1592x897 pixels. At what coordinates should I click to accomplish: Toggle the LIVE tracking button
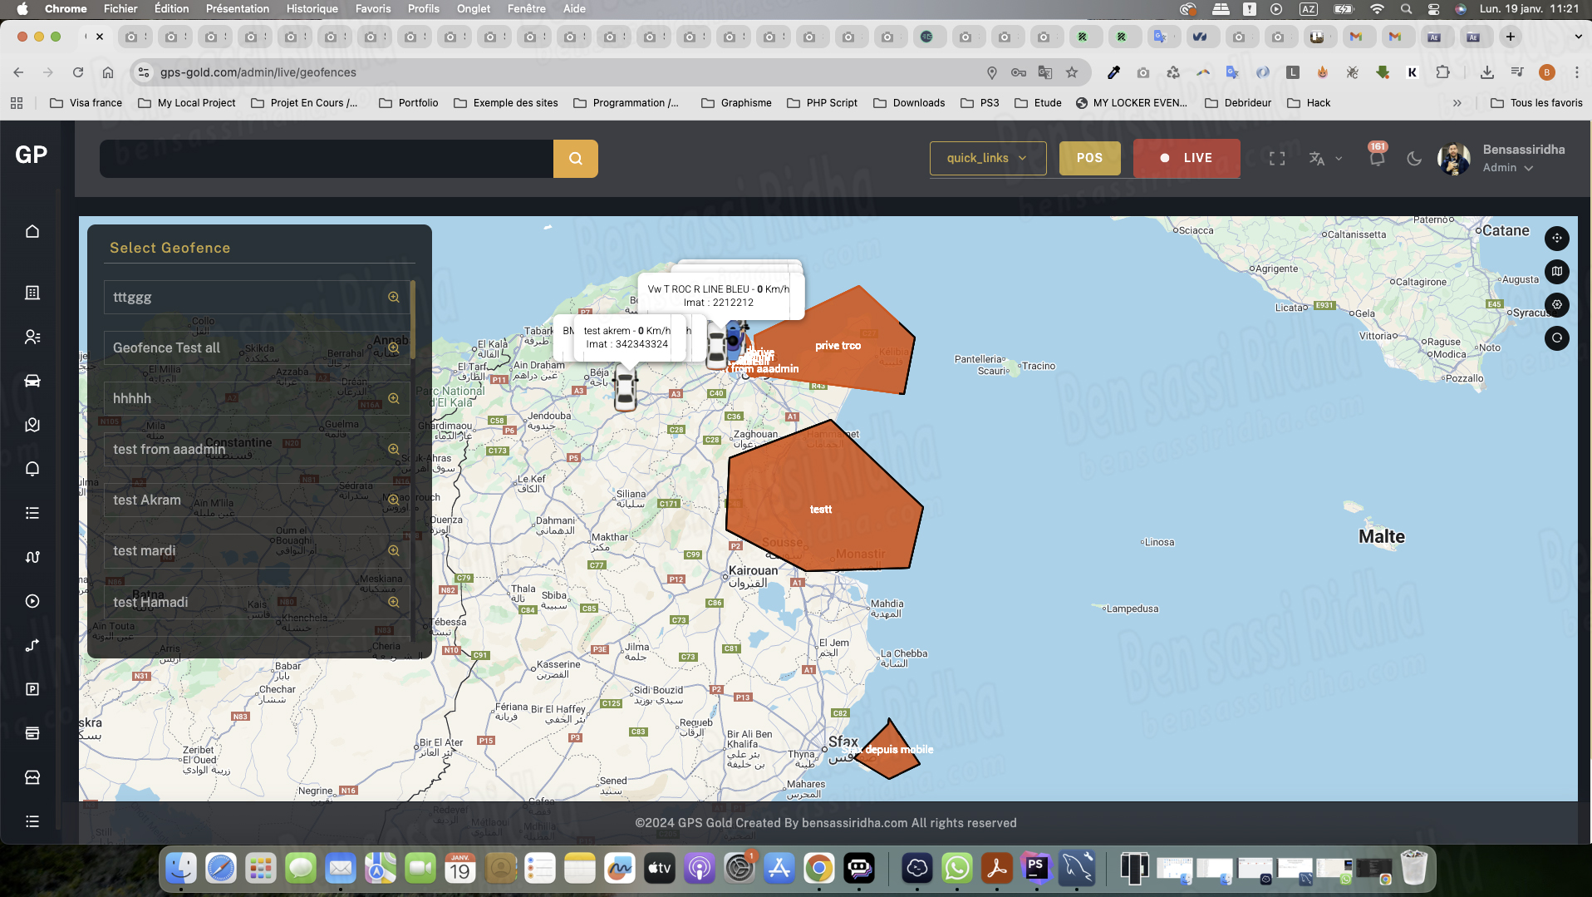point(1186,158)
